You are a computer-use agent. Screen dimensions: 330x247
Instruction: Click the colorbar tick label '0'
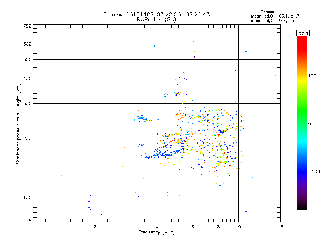click(x=309, y=124)
